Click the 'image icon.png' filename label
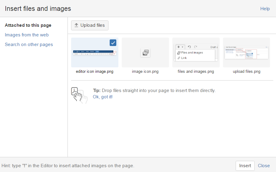This screenshot has width=276, height=172. point(145,72)
